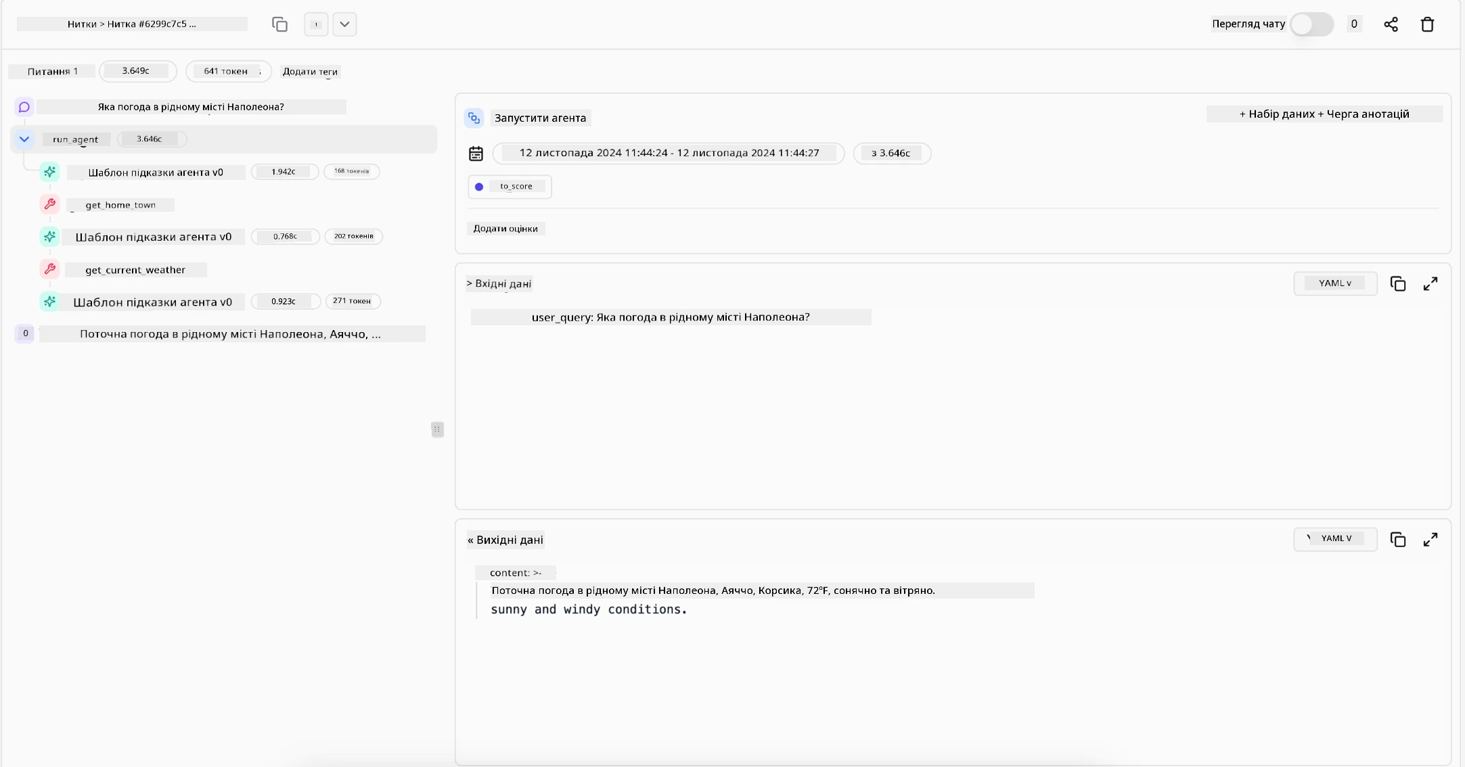Viewport: 1465px width, 767px height.
Task: Click the Додати оцінки button
Action: click(505, 229)
